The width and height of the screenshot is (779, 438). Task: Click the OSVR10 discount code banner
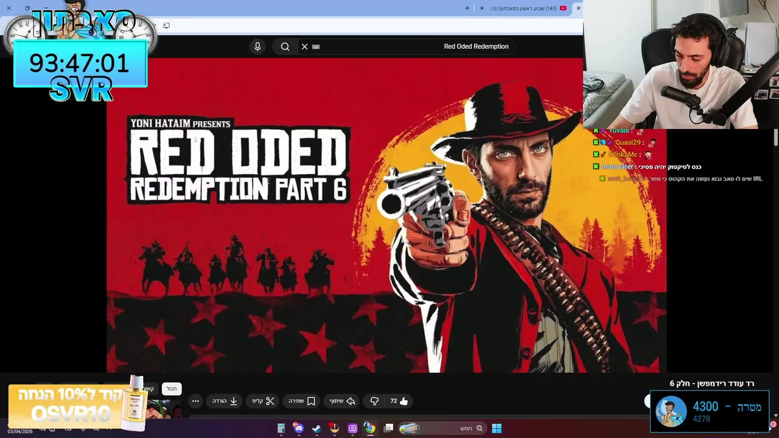click(x=78, y=404)
